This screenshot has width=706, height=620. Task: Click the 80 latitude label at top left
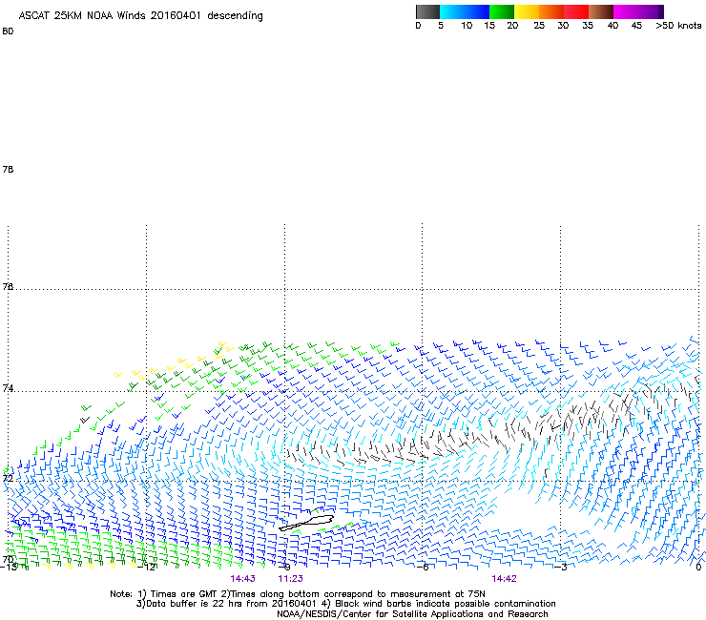coord(8,31)
